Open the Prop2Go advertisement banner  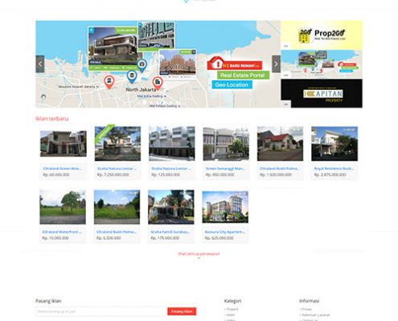(322, 35)
